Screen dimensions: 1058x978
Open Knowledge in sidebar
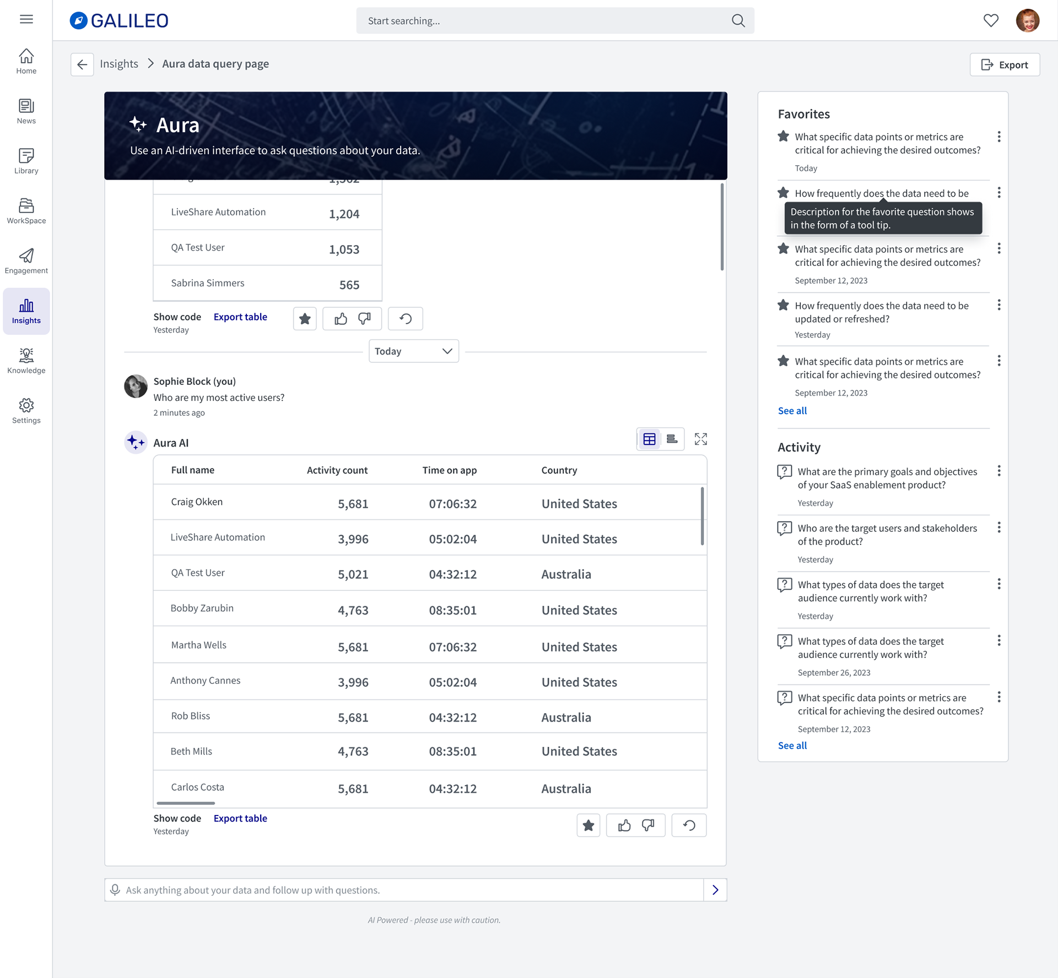tap(26, 361)
